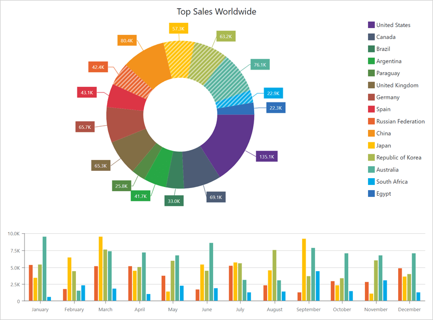Select the January label on the bar chart axis
The width and height of the screenshot is (433, 320).
pyautogui.click(x=40, y=309)
